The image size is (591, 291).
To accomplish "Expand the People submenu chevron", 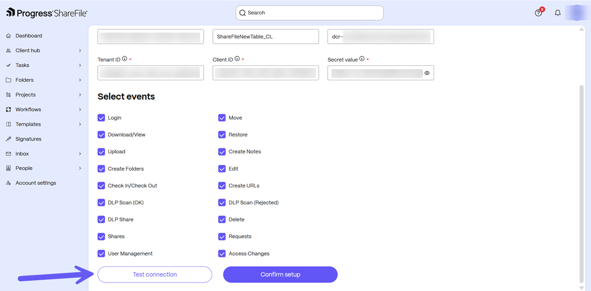I will pos(80,168).
